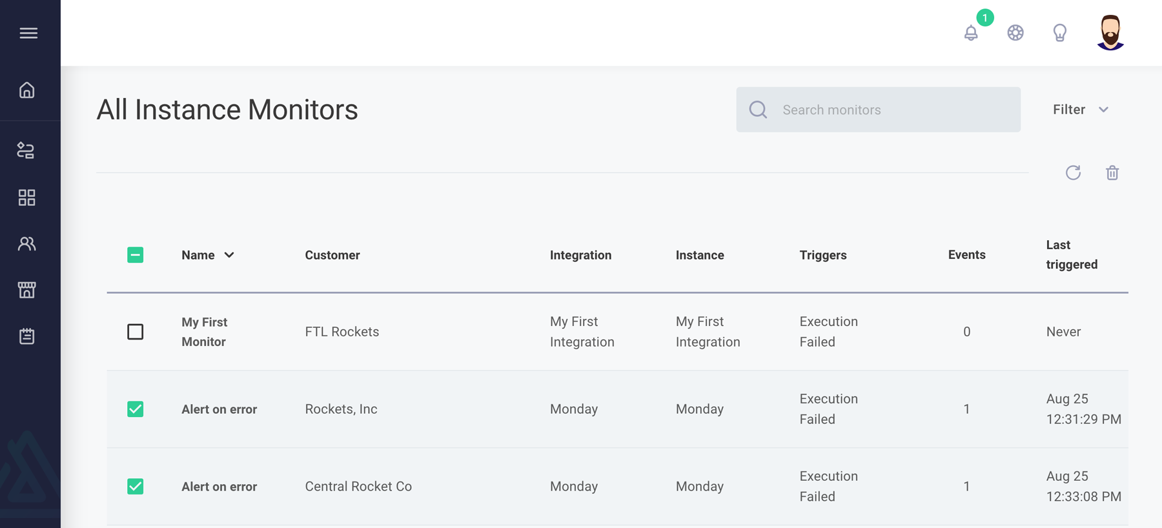1162x528 pixels.
Task: Click My First Integration in Integration column
Action: click(582, 332)
